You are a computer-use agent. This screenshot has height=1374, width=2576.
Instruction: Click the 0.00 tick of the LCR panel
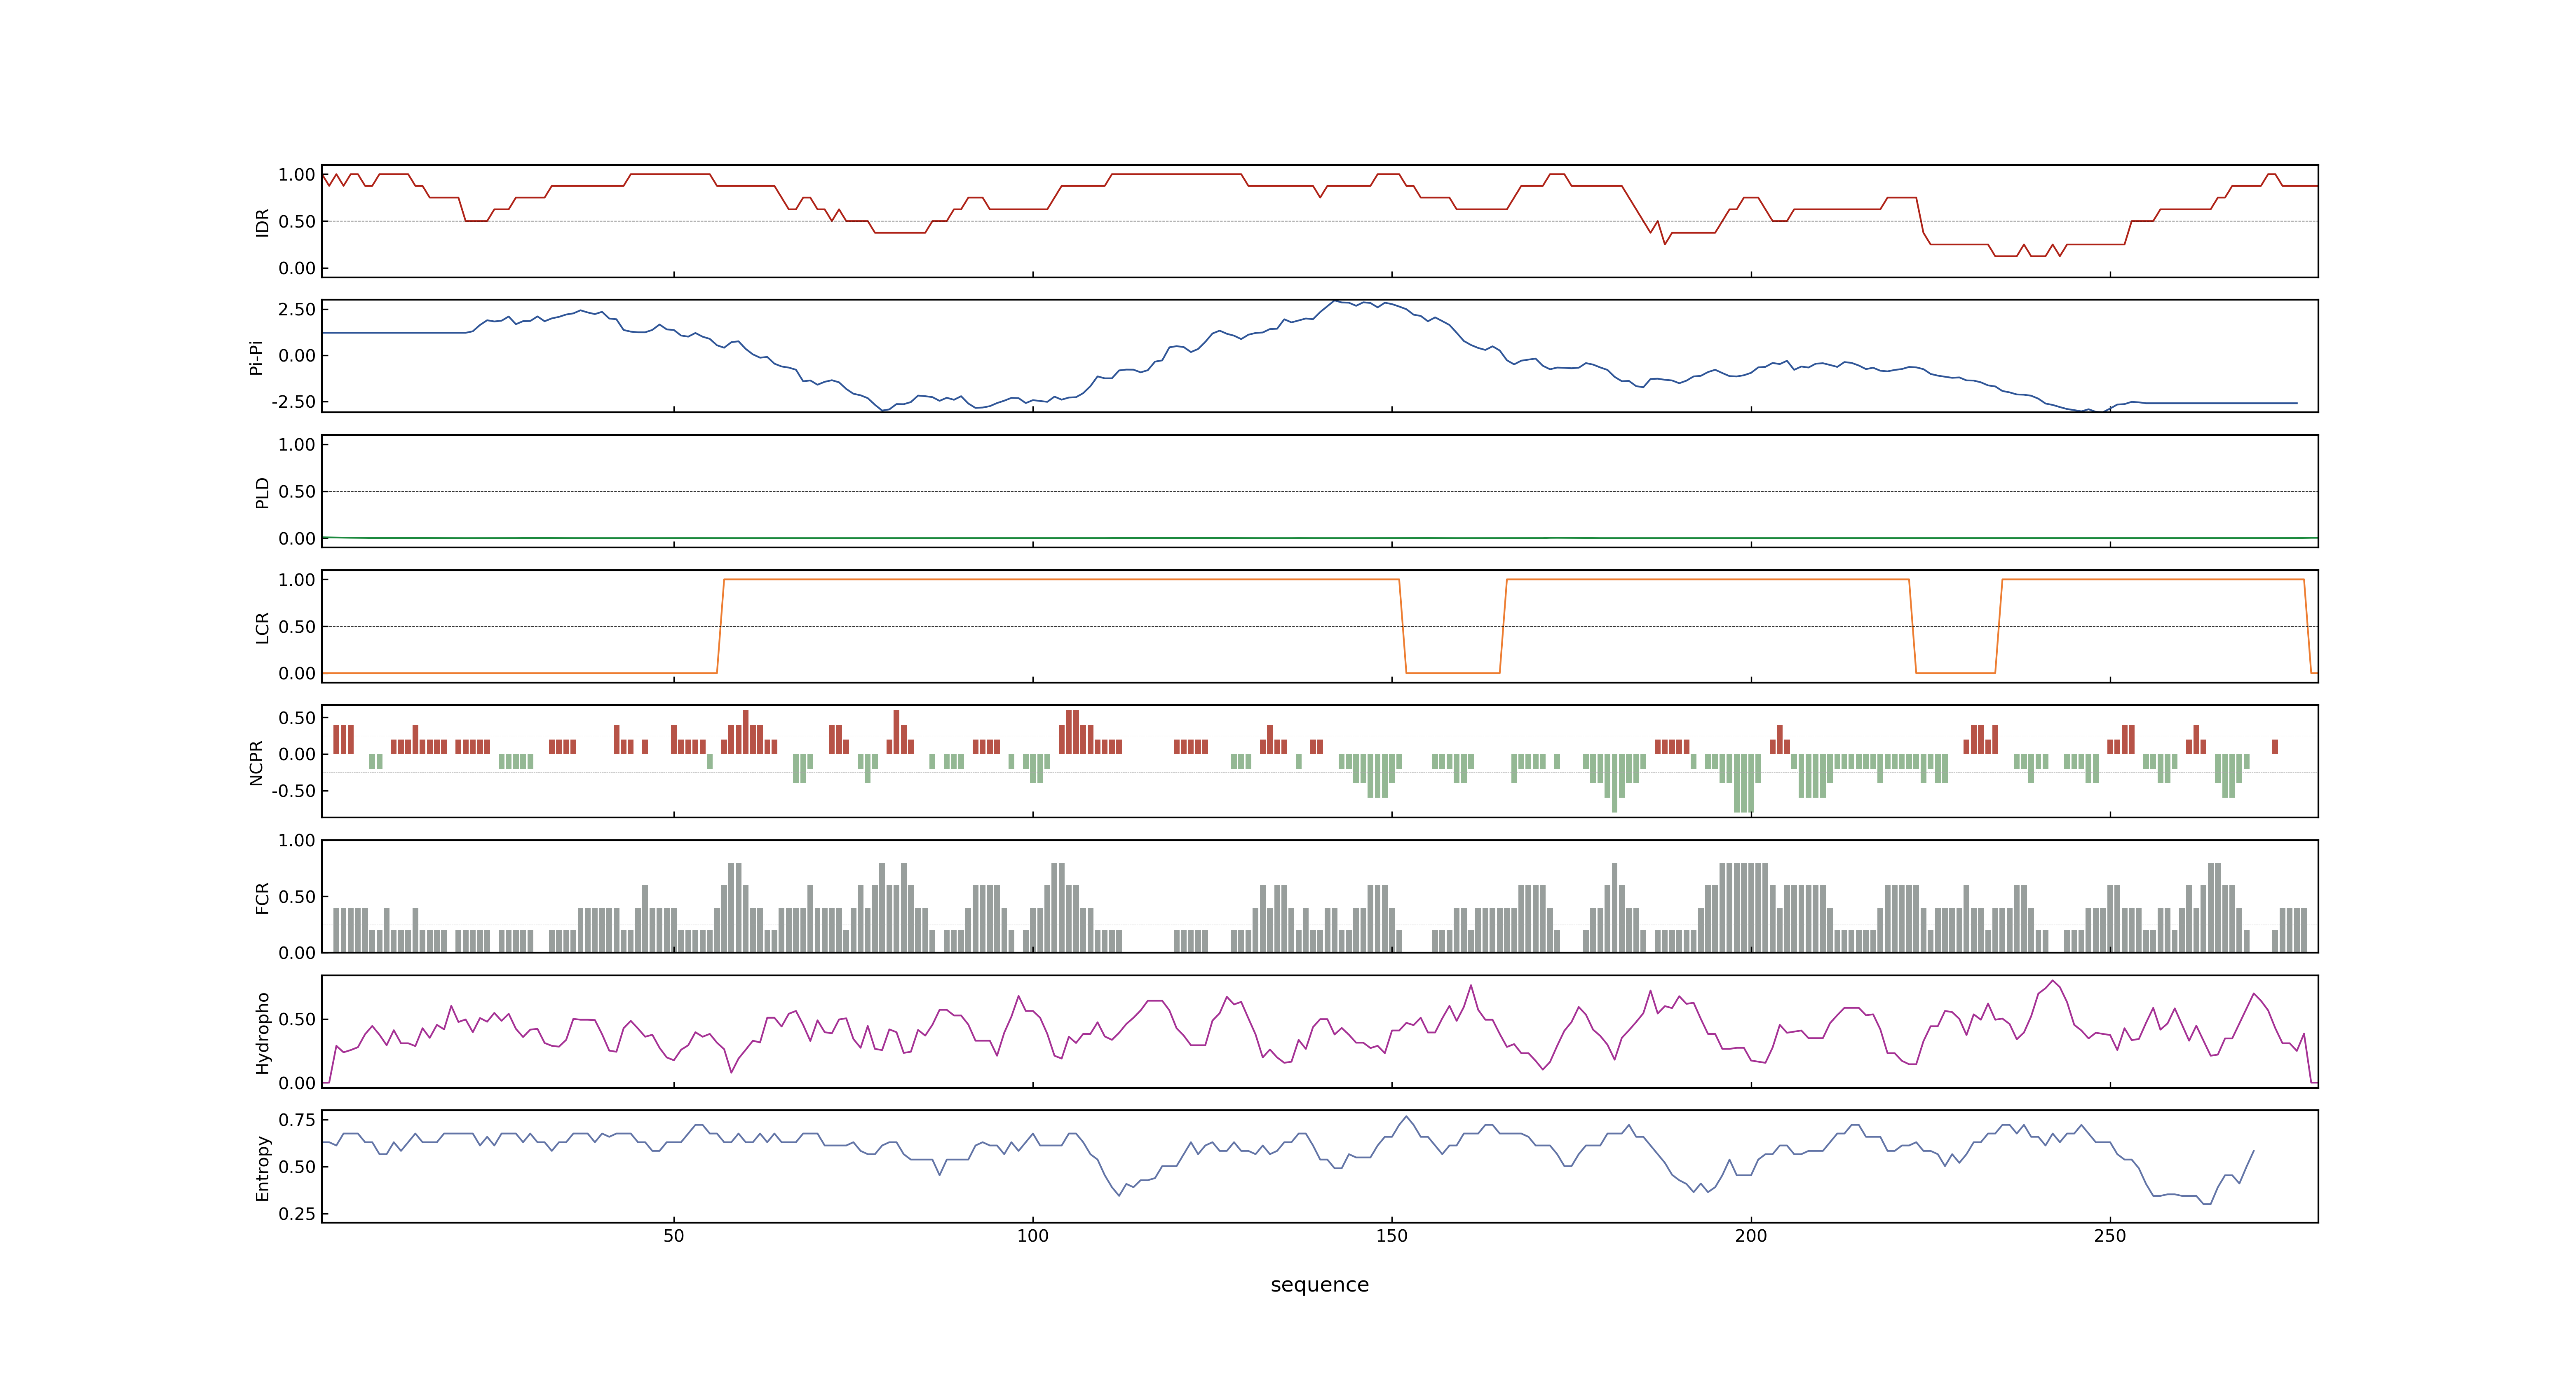click(297, 673)
